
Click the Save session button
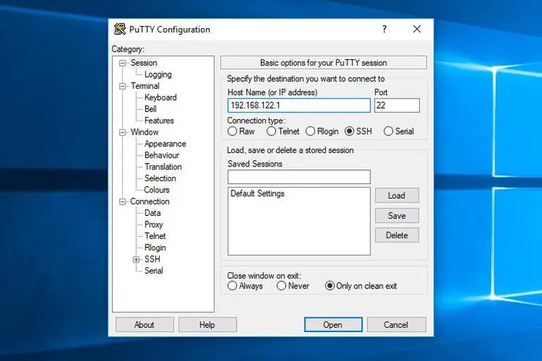397,216
